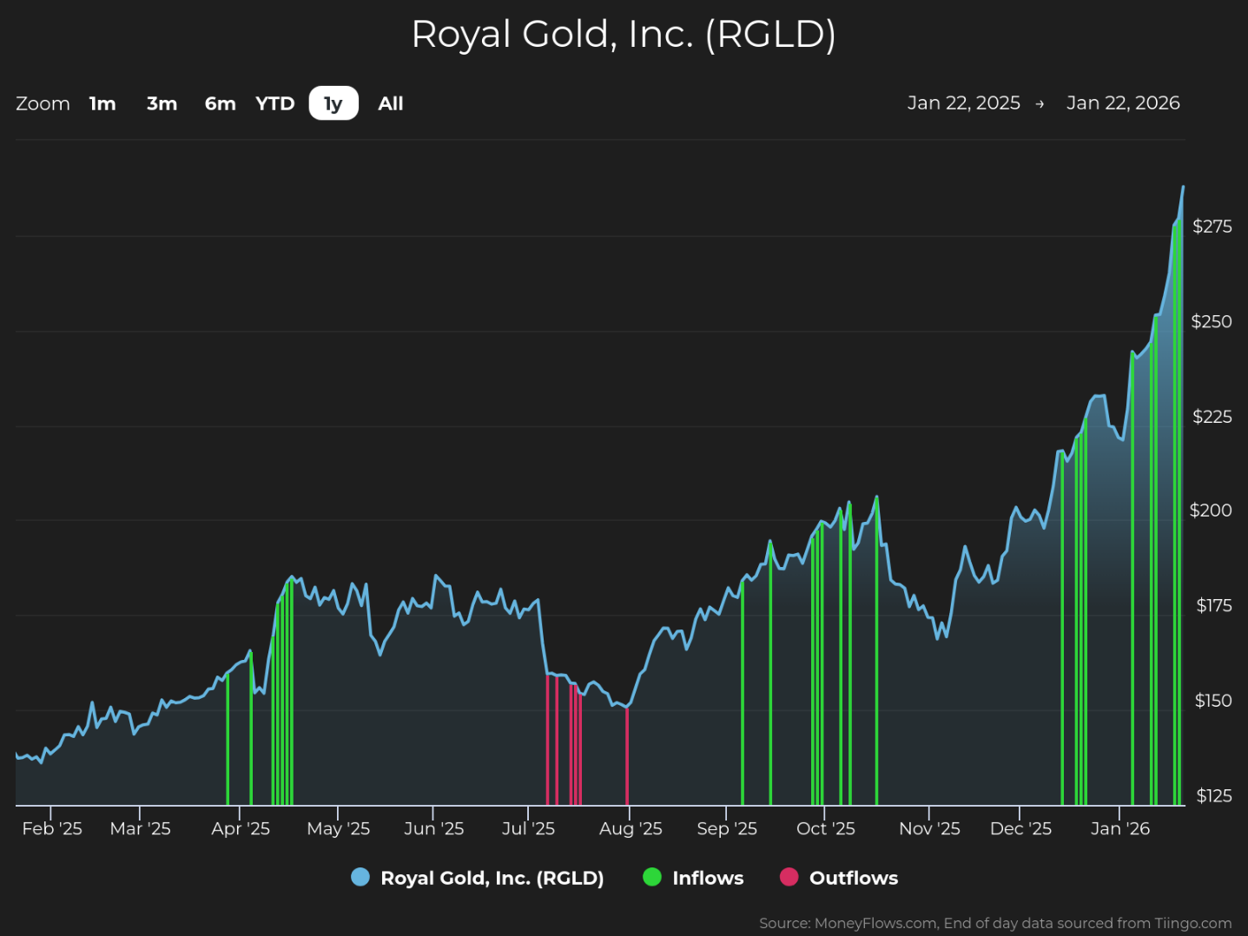Click the MoneyFlows.com source credit text
This screenshot has height=936, width=1248.
click(x=995, y=923)
